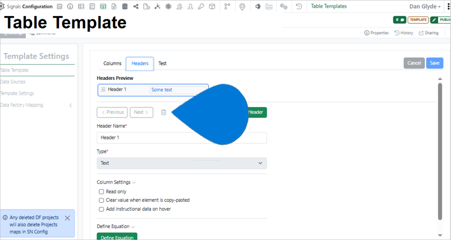
Task: Click the Save button
Action: pyautogui.click(x=434, y=63)
